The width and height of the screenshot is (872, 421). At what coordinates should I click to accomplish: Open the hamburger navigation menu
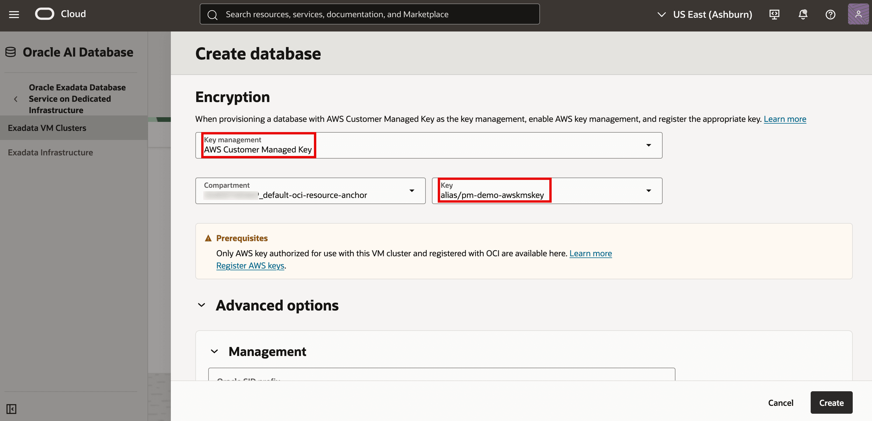coord(14,14)
